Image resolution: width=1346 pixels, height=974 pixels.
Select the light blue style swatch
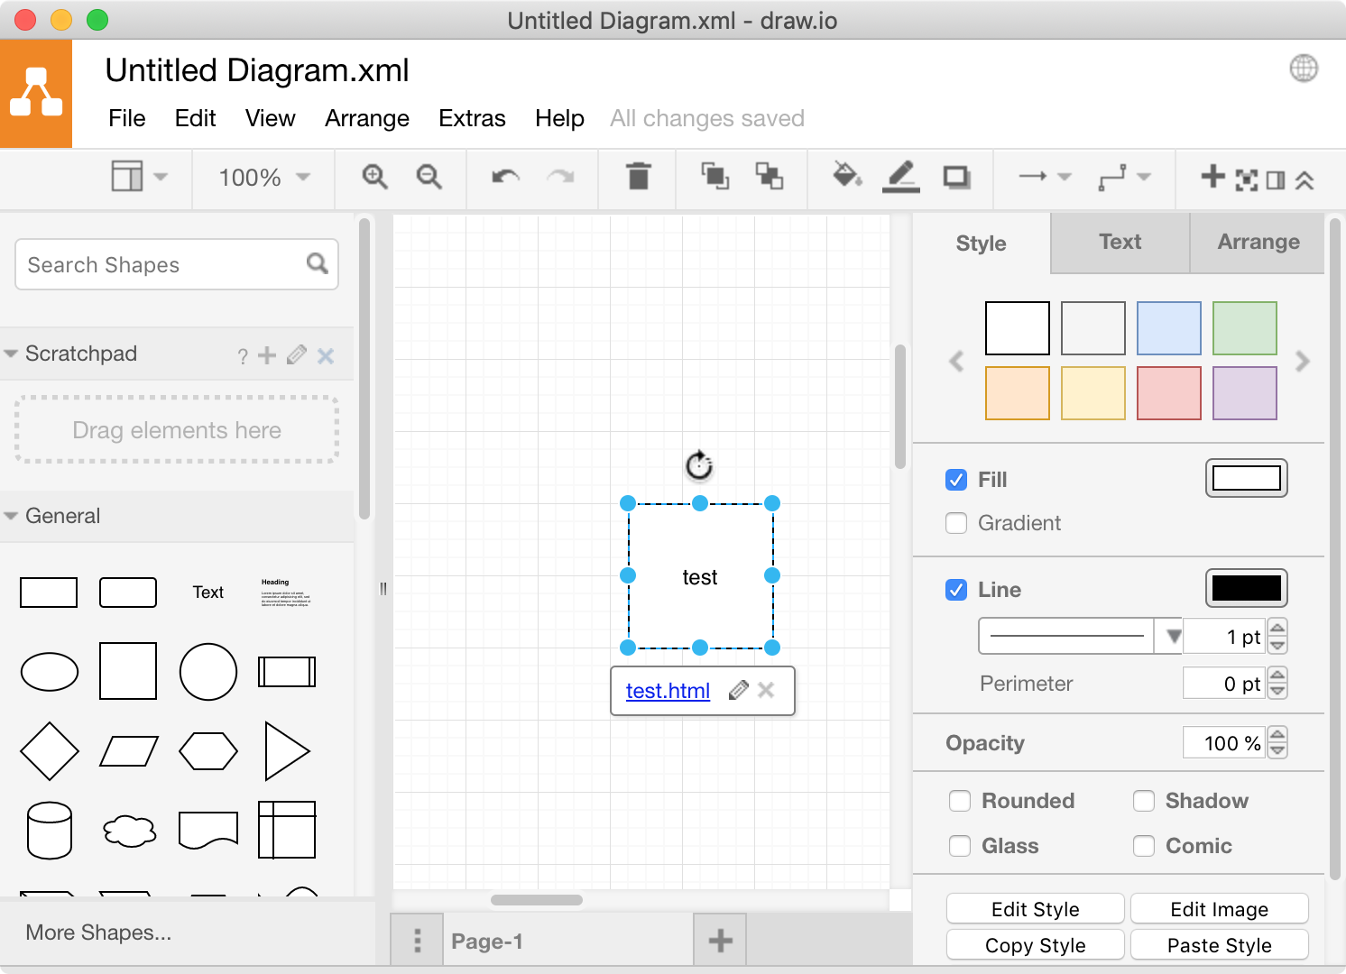1168,327
